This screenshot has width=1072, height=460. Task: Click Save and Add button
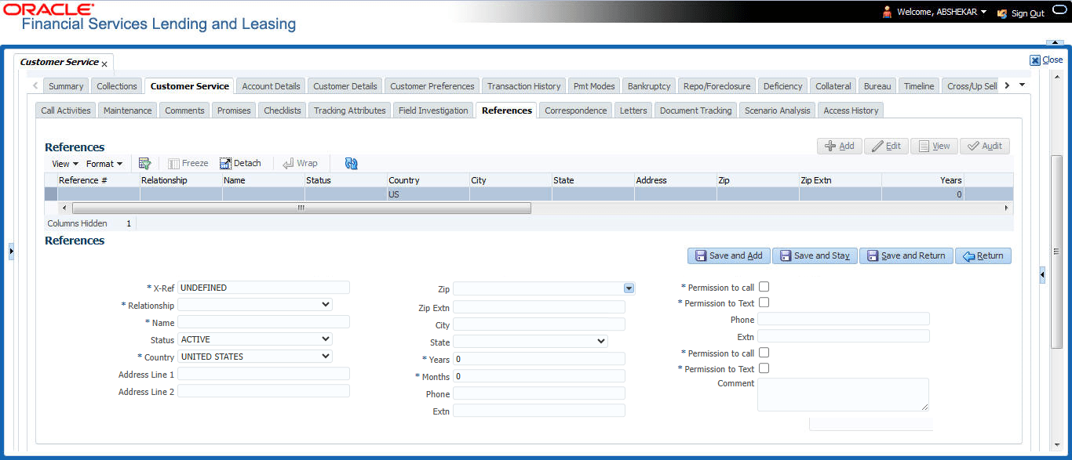tap(729, 255)
